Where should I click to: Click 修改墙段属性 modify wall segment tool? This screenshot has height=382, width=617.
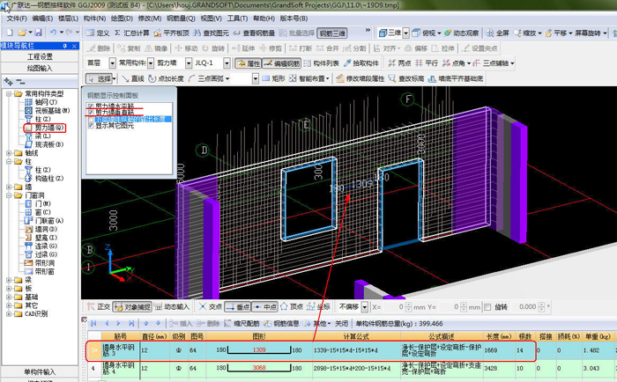click(361, 78)
